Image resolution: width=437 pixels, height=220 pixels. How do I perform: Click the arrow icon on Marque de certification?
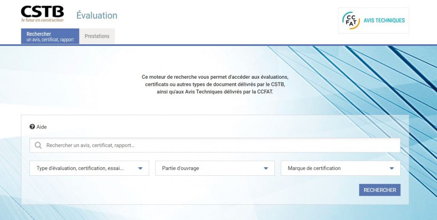(392, 169)
